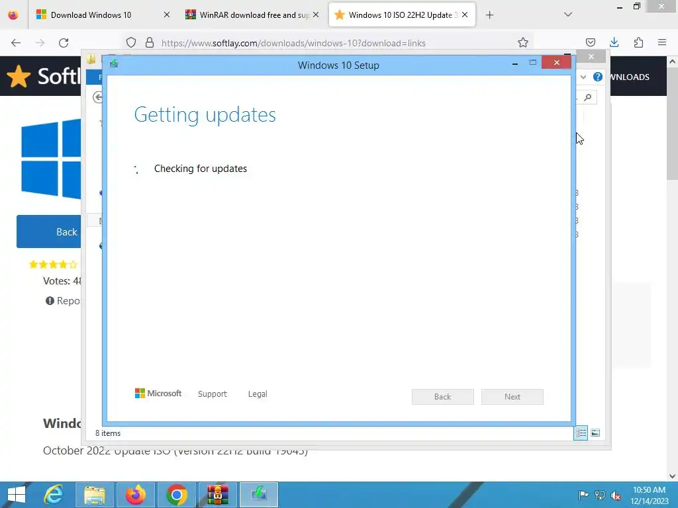The height and width of the screenshot is (508, 678).
Task: Open Action Center flag tray icon
Action: click(x=583, y=495)
